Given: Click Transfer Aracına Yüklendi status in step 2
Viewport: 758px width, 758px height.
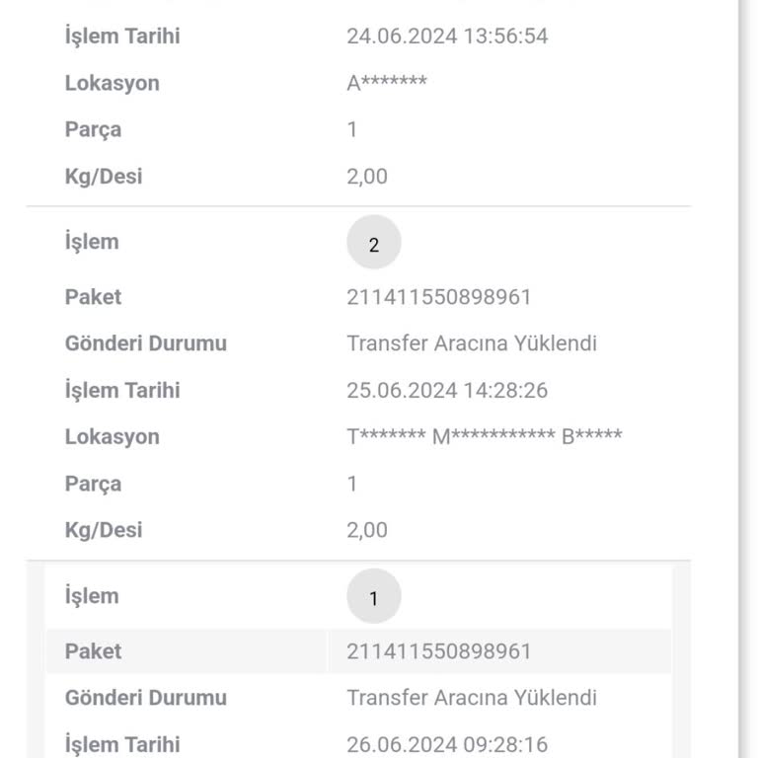Looking at the screenshot, I should tap(472, 343).
